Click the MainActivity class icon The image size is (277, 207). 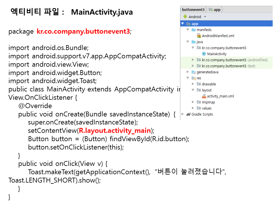[204, 54]
